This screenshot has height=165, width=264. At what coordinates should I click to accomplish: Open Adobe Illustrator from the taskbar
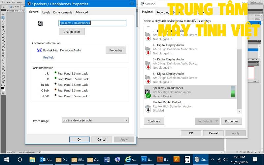[x=177, y=159]
